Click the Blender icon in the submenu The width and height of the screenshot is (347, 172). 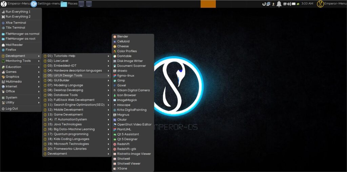point(115,37)
